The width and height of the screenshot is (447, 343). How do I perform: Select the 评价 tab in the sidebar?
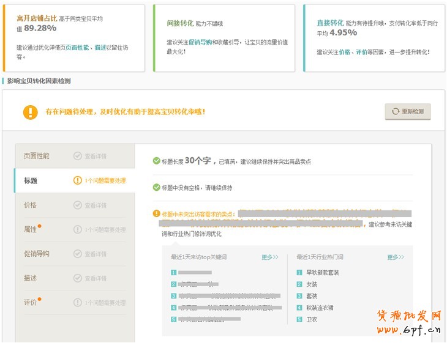(30, 303)
